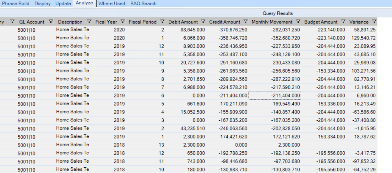Open filter icon on Variance column
The image size is (392, 173).
(374, 22)
